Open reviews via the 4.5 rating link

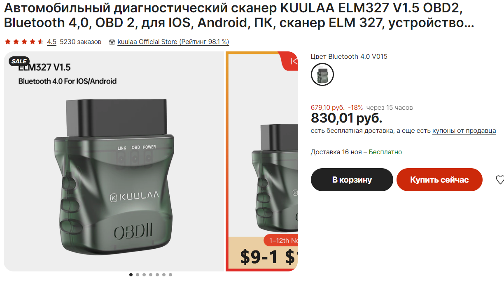pos(51,42)
